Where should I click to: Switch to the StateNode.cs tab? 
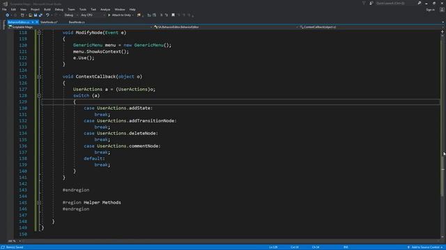tap(49, 22)
